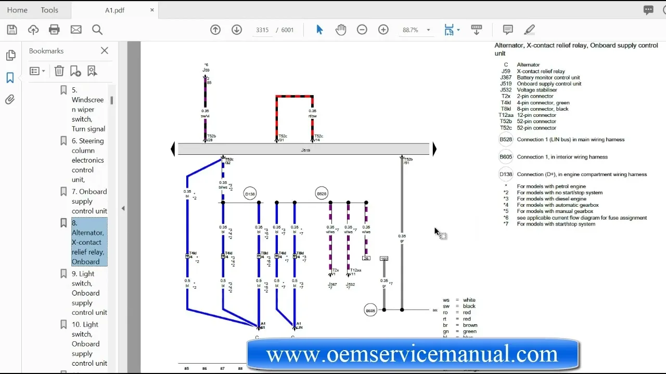Click the find bookmark icon
666x374 pixels.
pyautogui.click(x=93, y=71)
